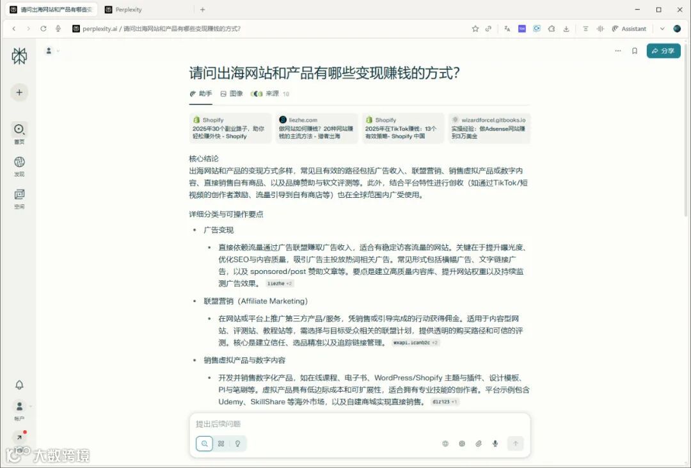The width and height of the screenshot is (691, 468).
Task: Open the 来源 10 sources tab
Action: [270, 93]
